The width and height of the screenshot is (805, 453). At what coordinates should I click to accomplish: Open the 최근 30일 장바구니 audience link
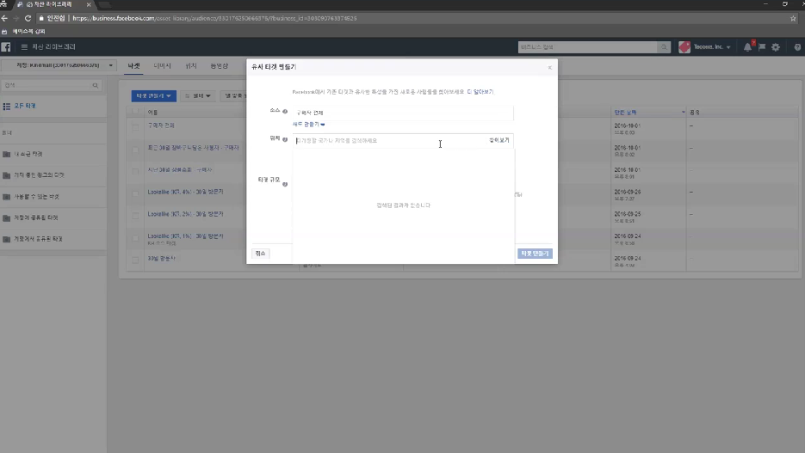click(193, 148)
